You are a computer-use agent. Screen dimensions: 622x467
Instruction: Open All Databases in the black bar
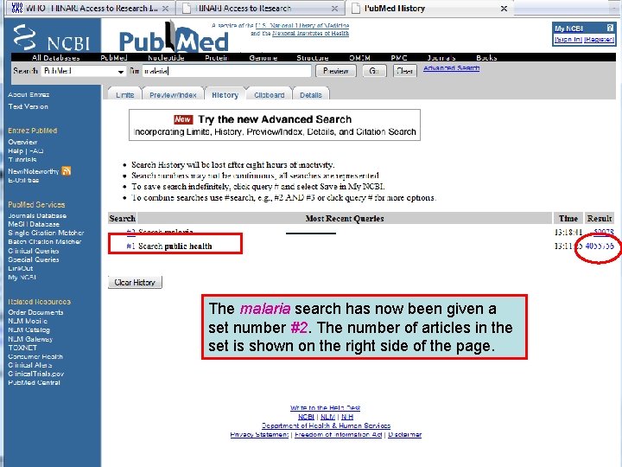tap(55, 58)
